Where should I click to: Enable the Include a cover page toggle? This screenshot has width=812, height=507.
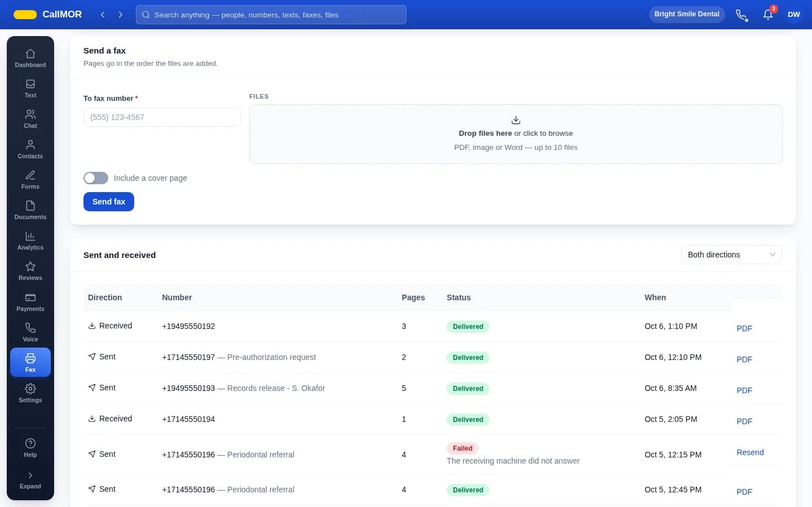click(96, 178)
